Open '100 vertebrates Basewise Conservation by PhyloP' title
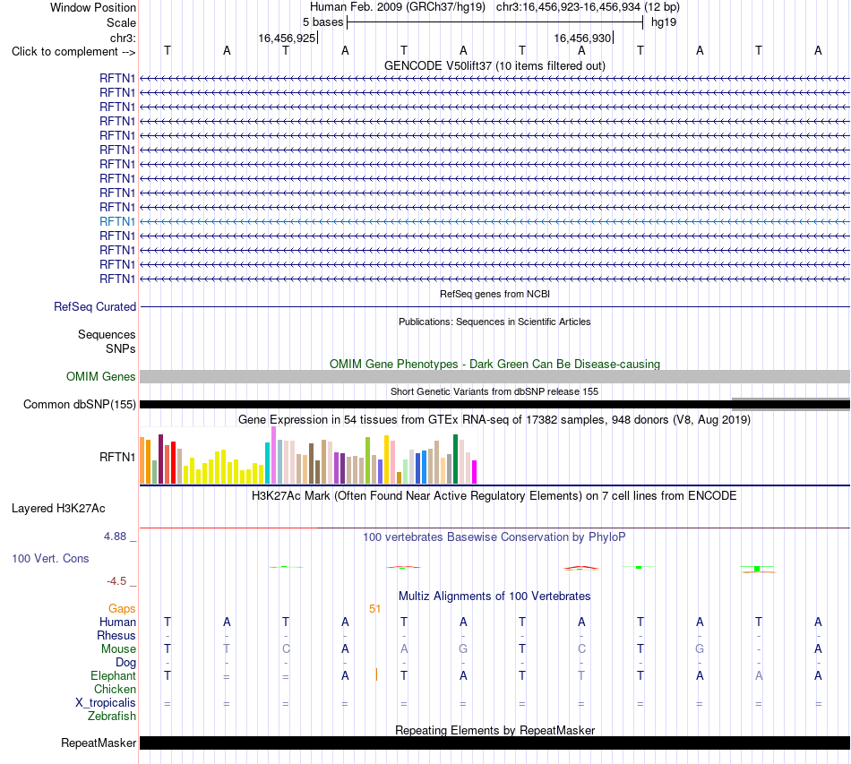851x764 pixels. tap(494, 537)
